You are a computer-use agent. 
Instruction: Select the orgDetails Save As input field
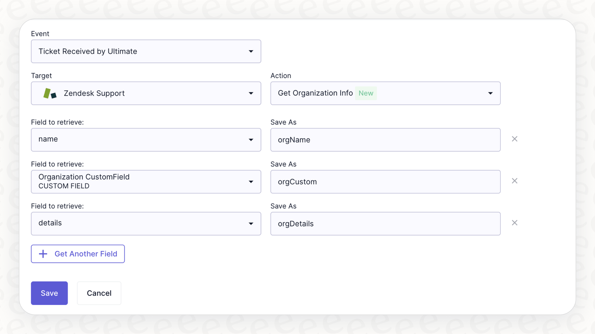coord(385,223)
